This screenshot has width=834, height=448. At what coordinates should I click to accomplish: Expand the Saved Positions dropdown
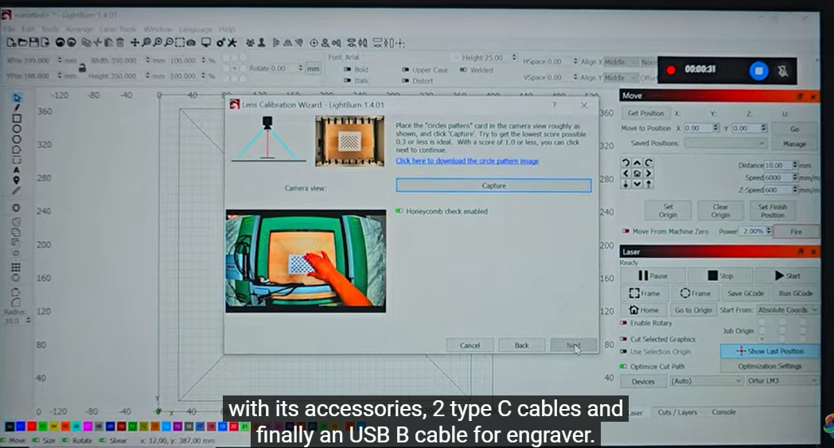tap(726, 143)
